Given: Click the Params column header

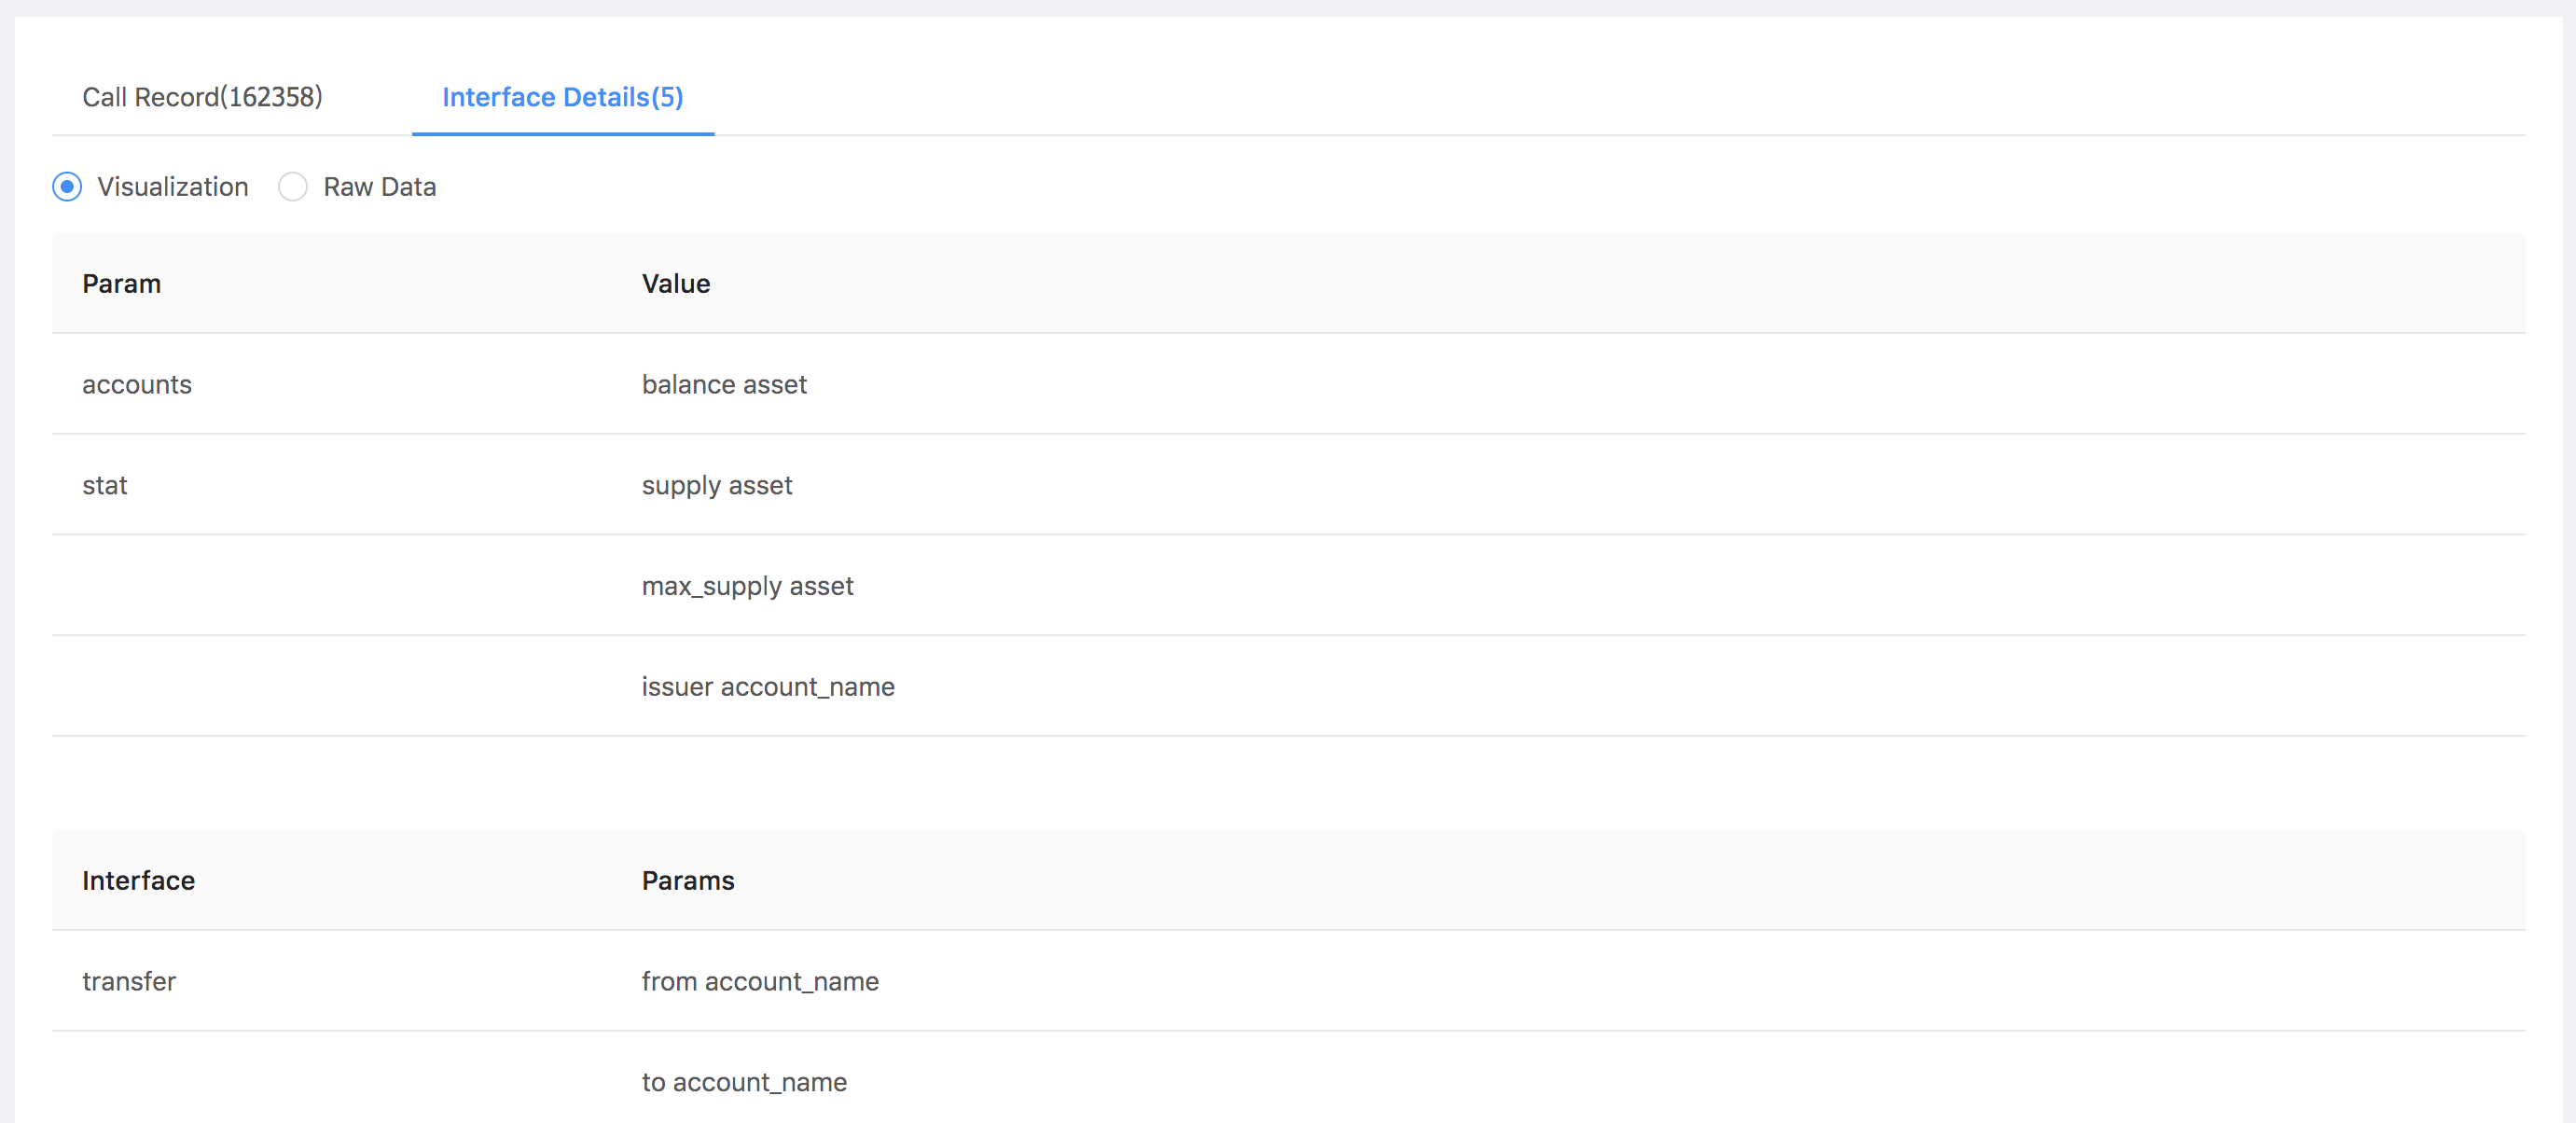Looking at the screenshot, I should point(688,881).
